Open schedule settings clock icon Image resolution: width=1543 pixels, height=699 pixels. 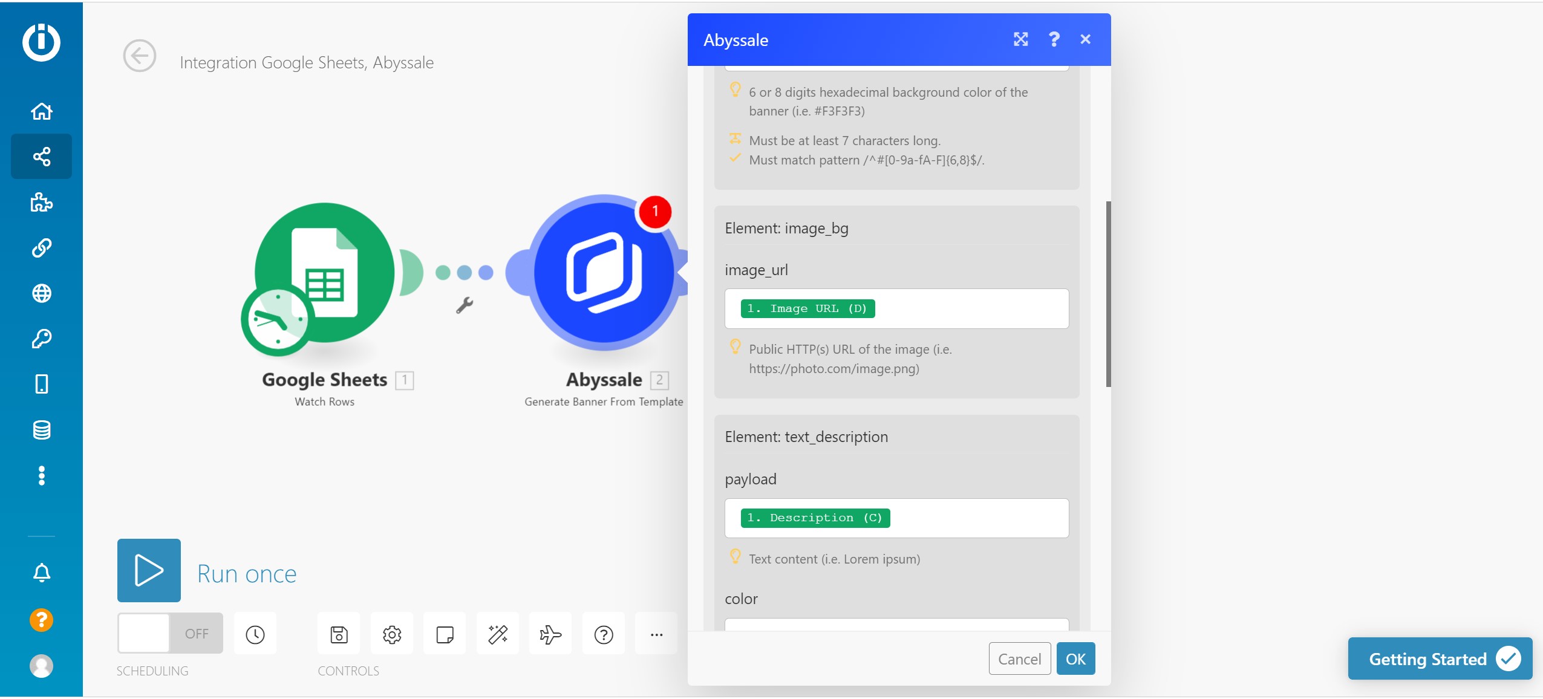(255, 634)
